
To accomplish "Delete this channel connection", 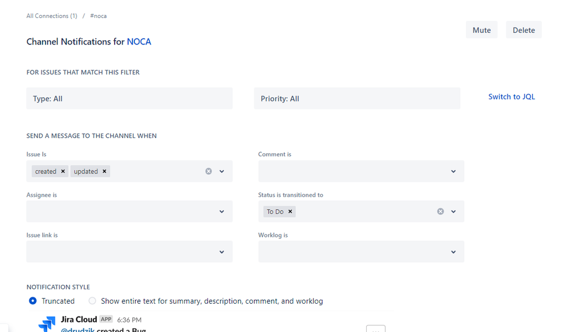I will coord(524,30).
